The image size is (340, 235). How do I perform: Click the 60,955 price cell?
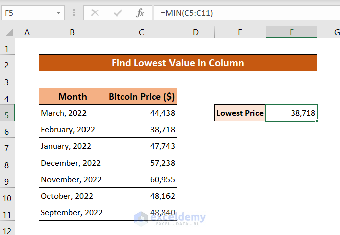click(x=141, y=179)
